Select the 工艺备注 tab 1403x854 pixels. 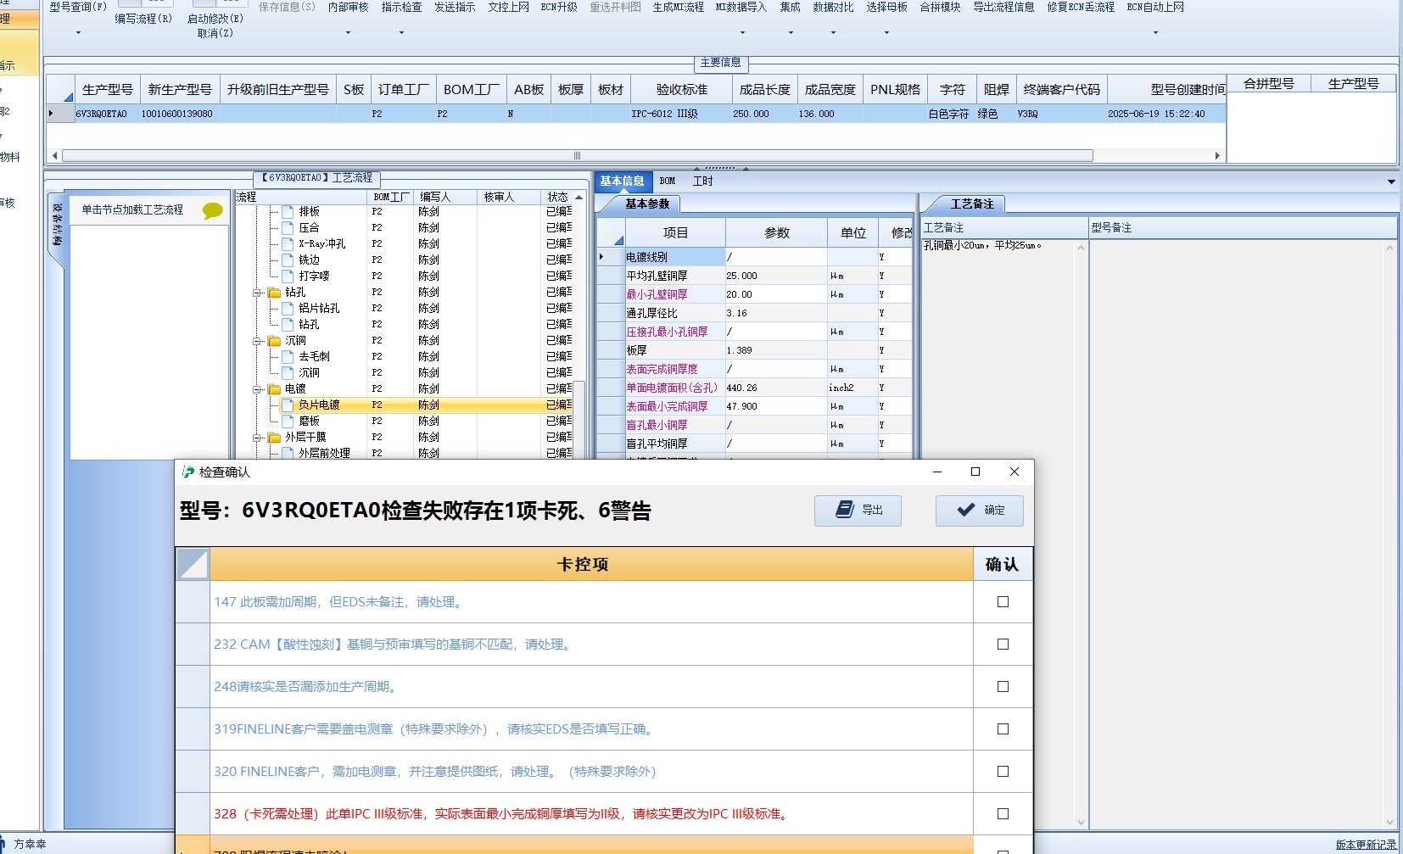[971, 204]
